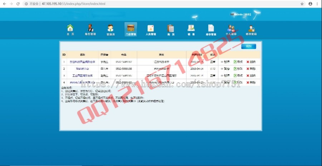
Task: Click the 电话 column header
Action: pyautogui.click(x=124, y=55)
